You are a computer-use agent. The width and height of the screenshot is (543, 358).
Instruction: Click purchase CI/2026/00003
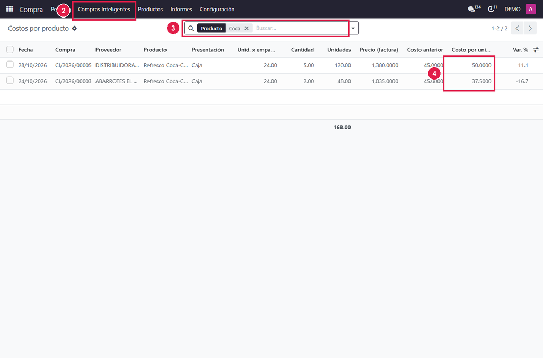[73, 81]
